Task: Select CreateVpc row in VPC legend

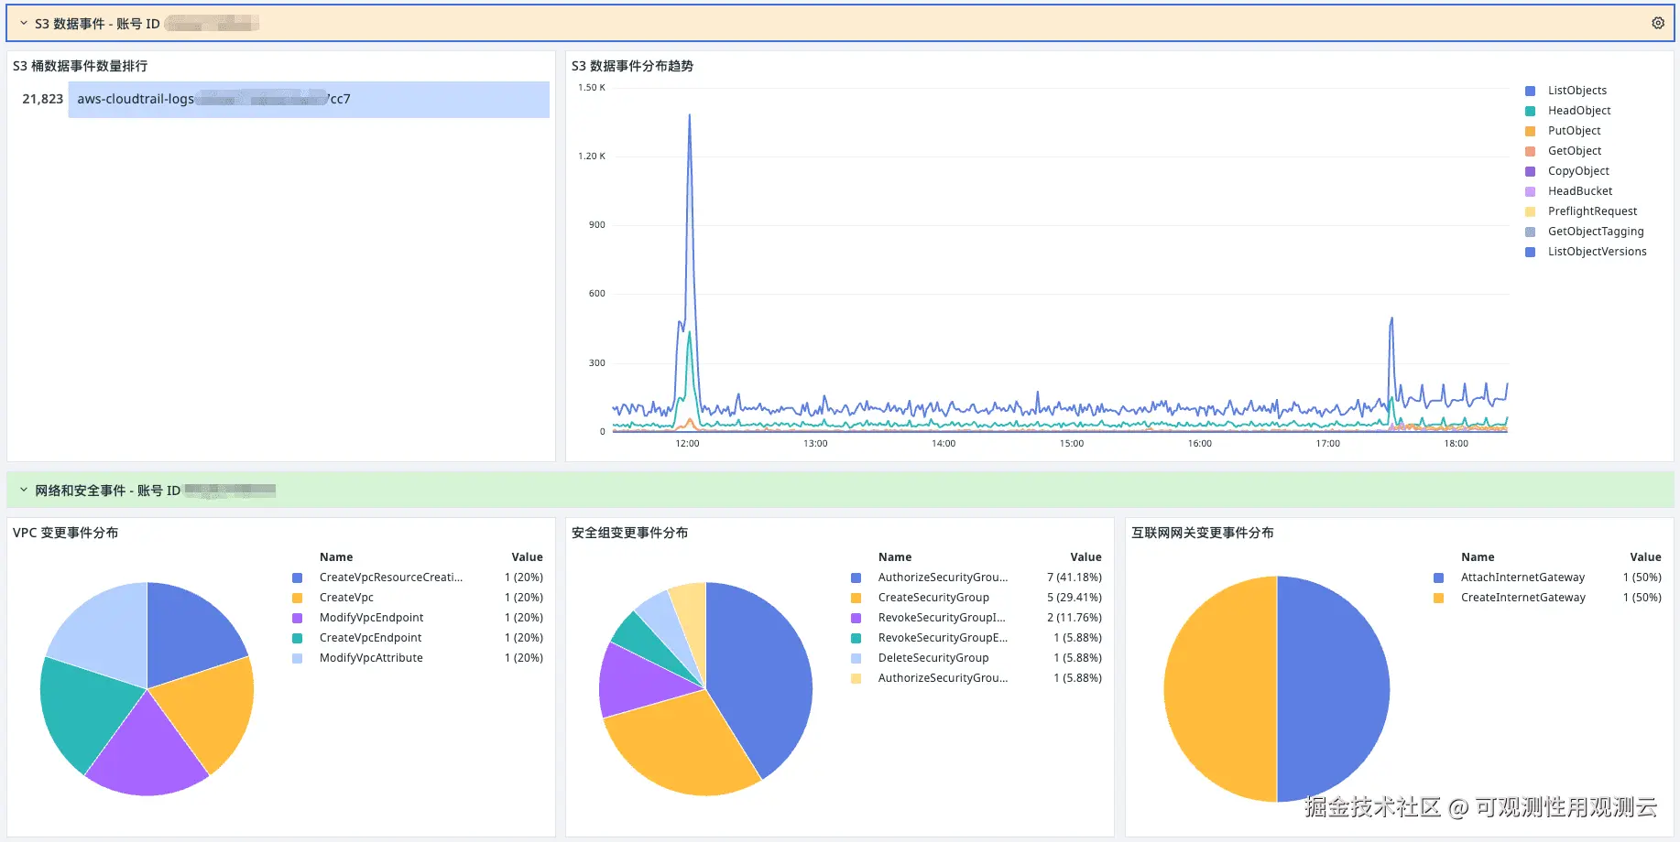Action: 346,598
